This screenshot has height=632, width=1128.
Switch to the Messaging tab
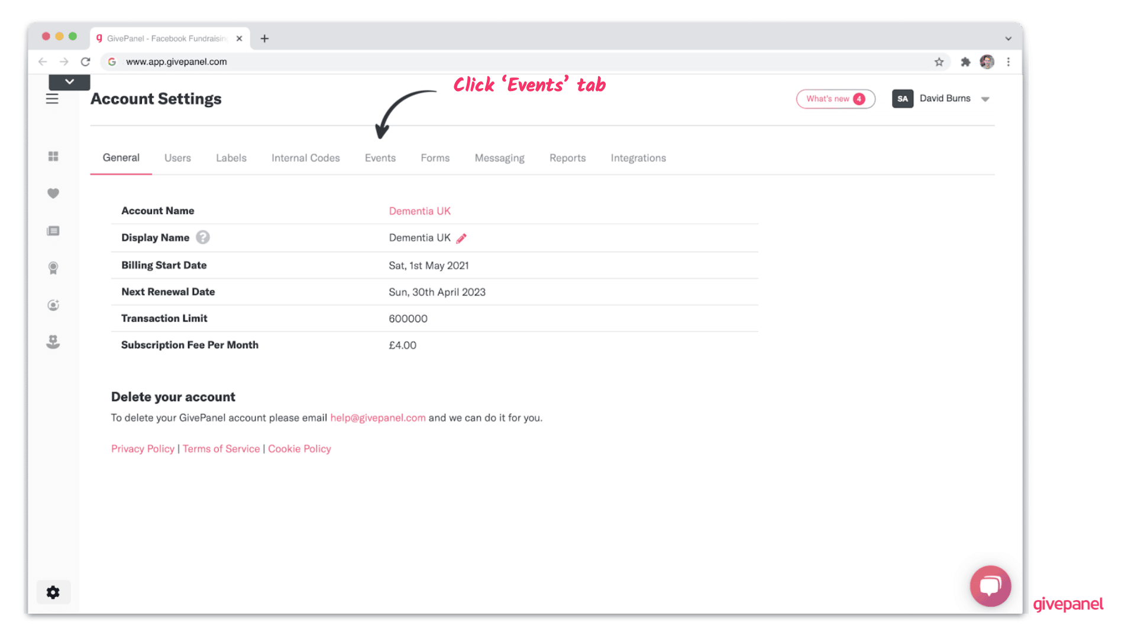click(x=499, y=158)
